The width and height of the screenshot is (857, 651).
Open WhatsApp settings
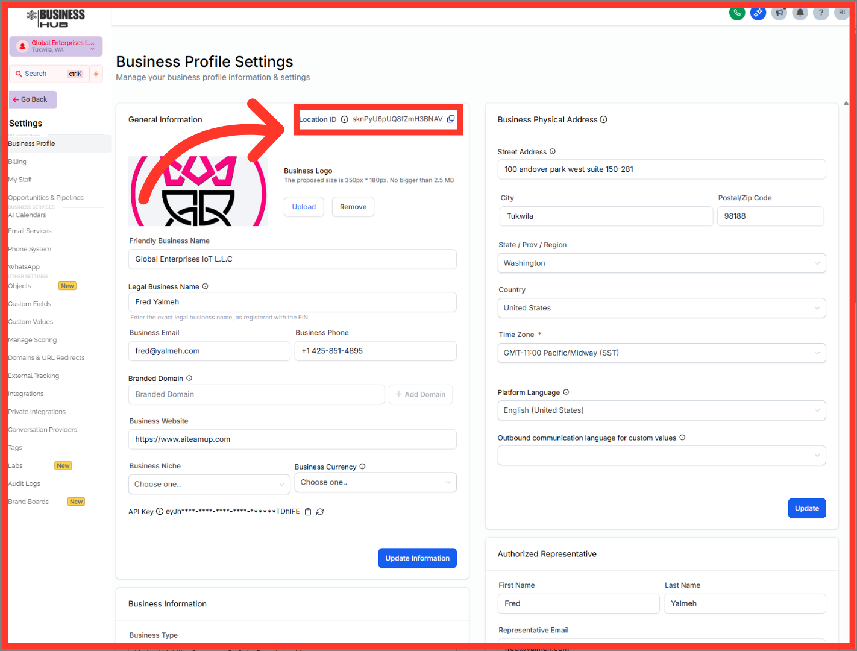click(x=24, y=267)
